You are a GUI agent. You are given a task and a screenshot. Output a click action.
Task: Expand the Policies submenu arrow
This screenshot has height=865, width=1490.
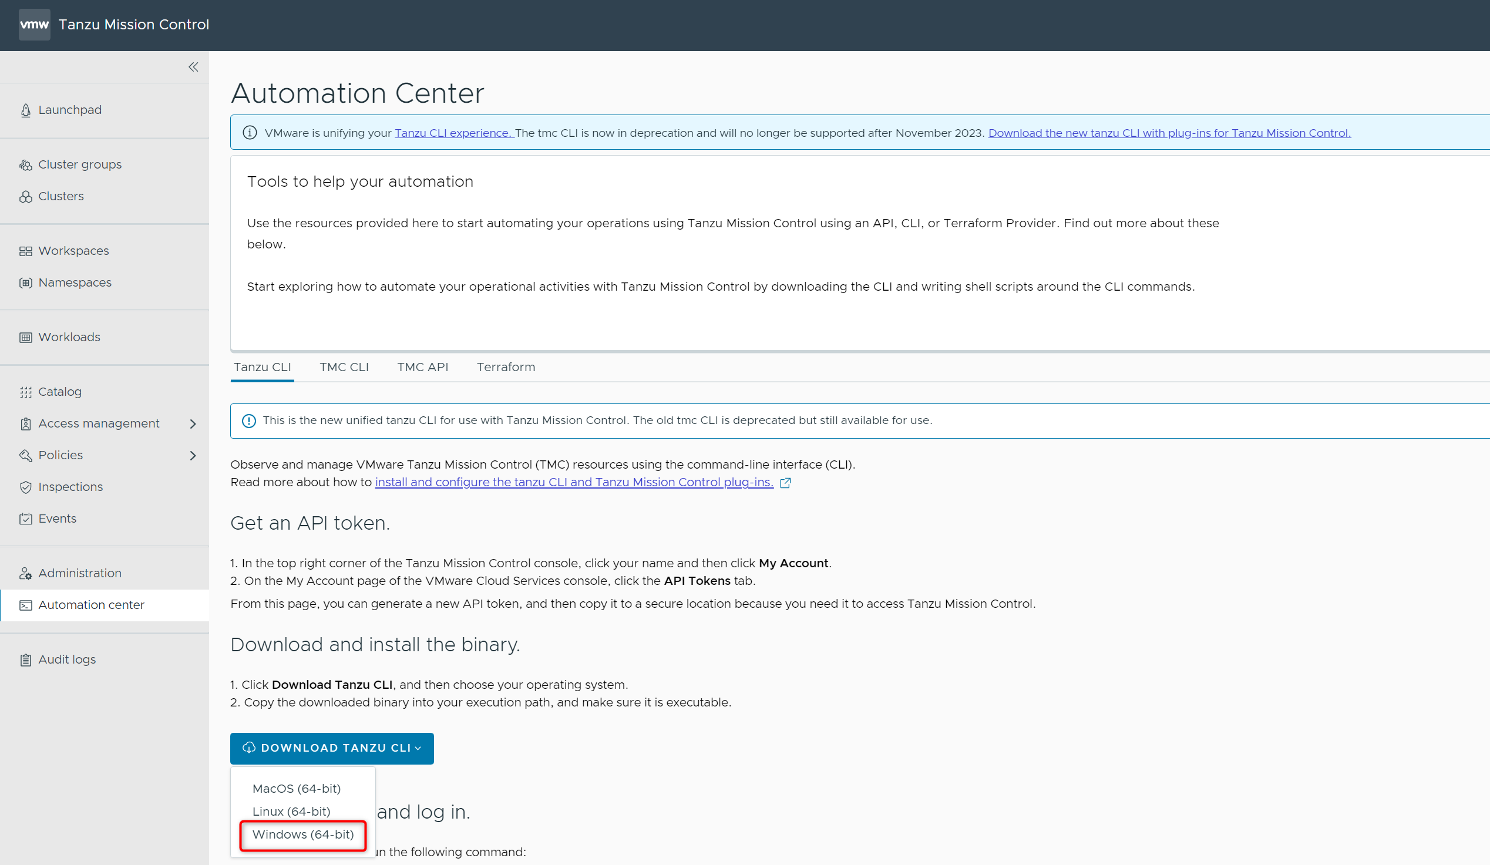(x=193, y=456)
